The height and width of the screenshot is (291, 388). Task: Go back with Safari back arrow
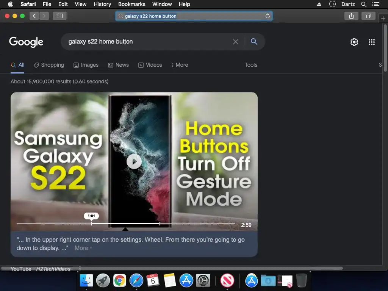coord(34,16)
